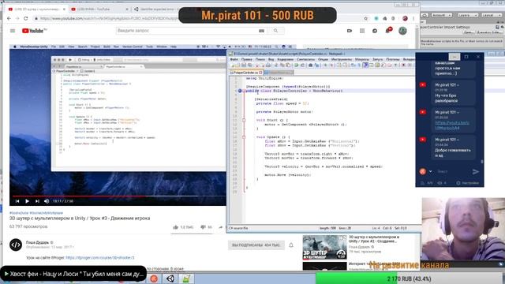Click the Гоша Дударь channel avatar

[x=16, y=245]
